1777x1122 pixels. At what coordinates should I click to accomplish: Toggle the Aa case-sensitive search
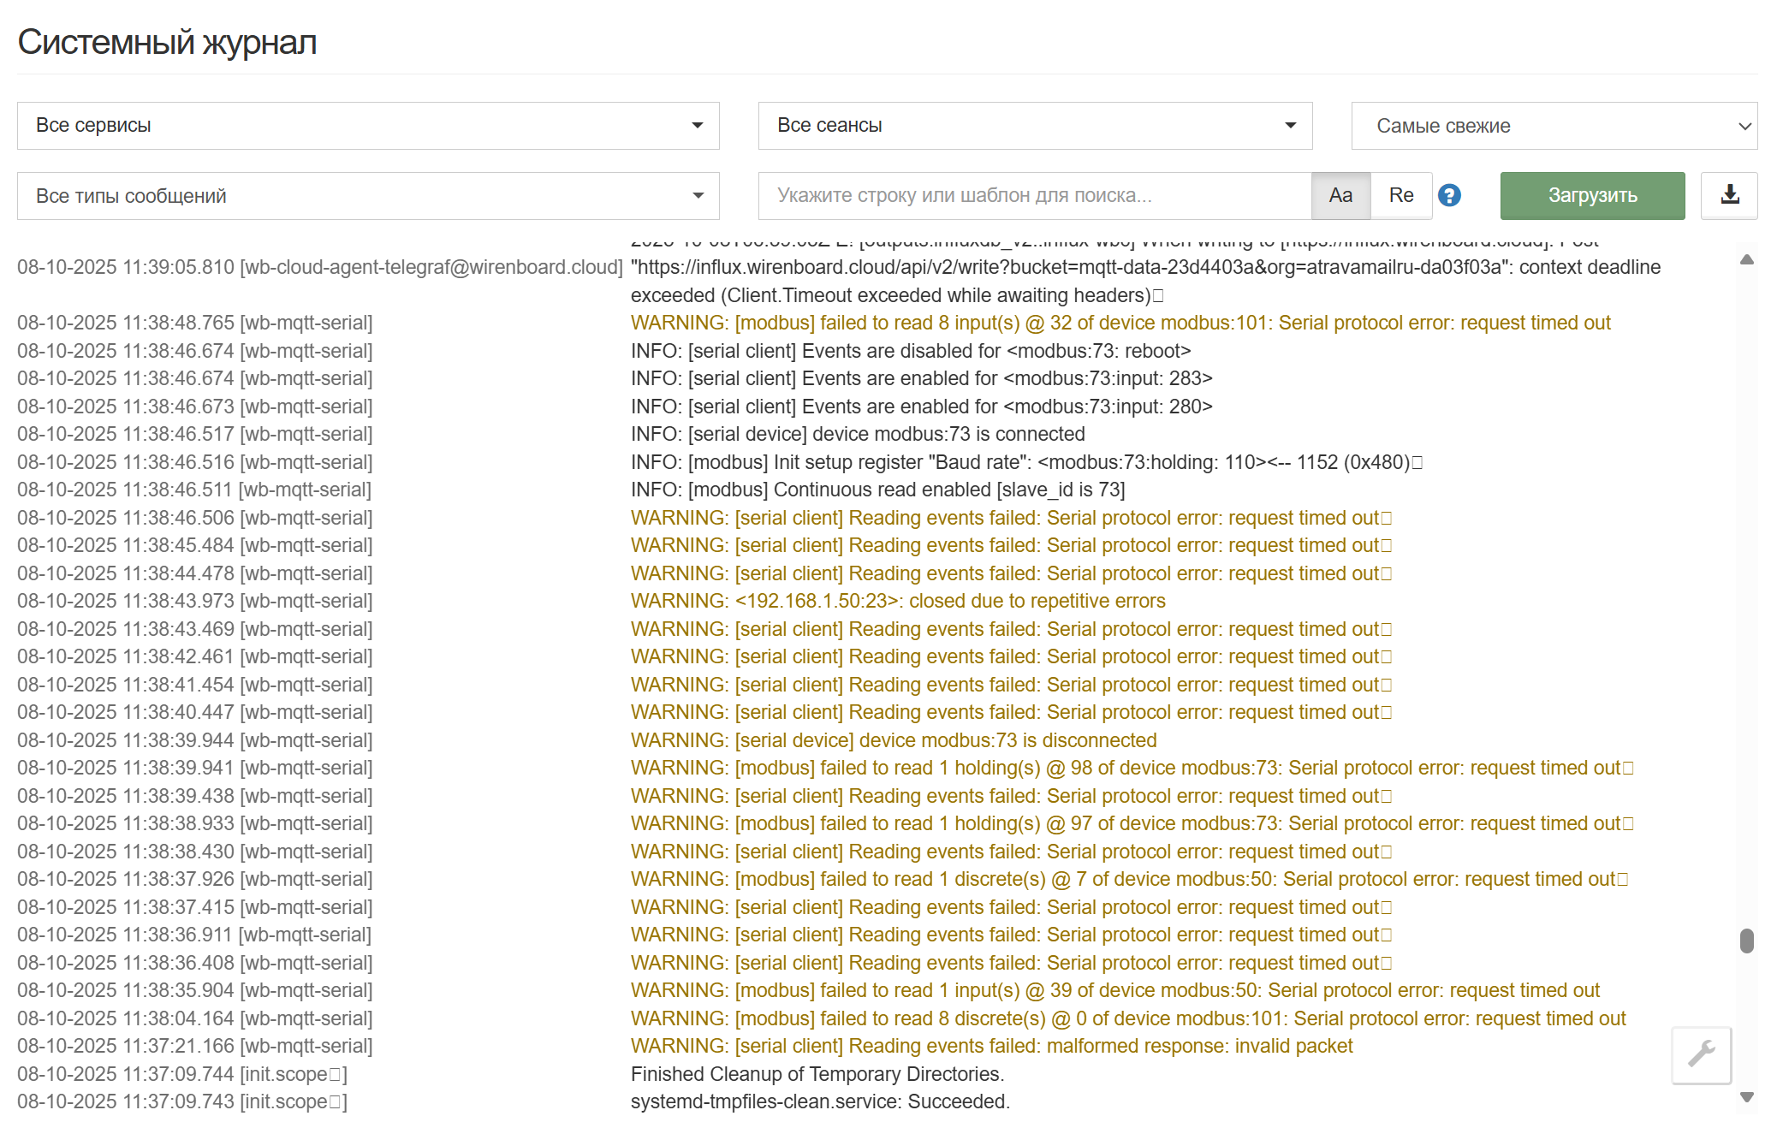[x=1340, y=195]
